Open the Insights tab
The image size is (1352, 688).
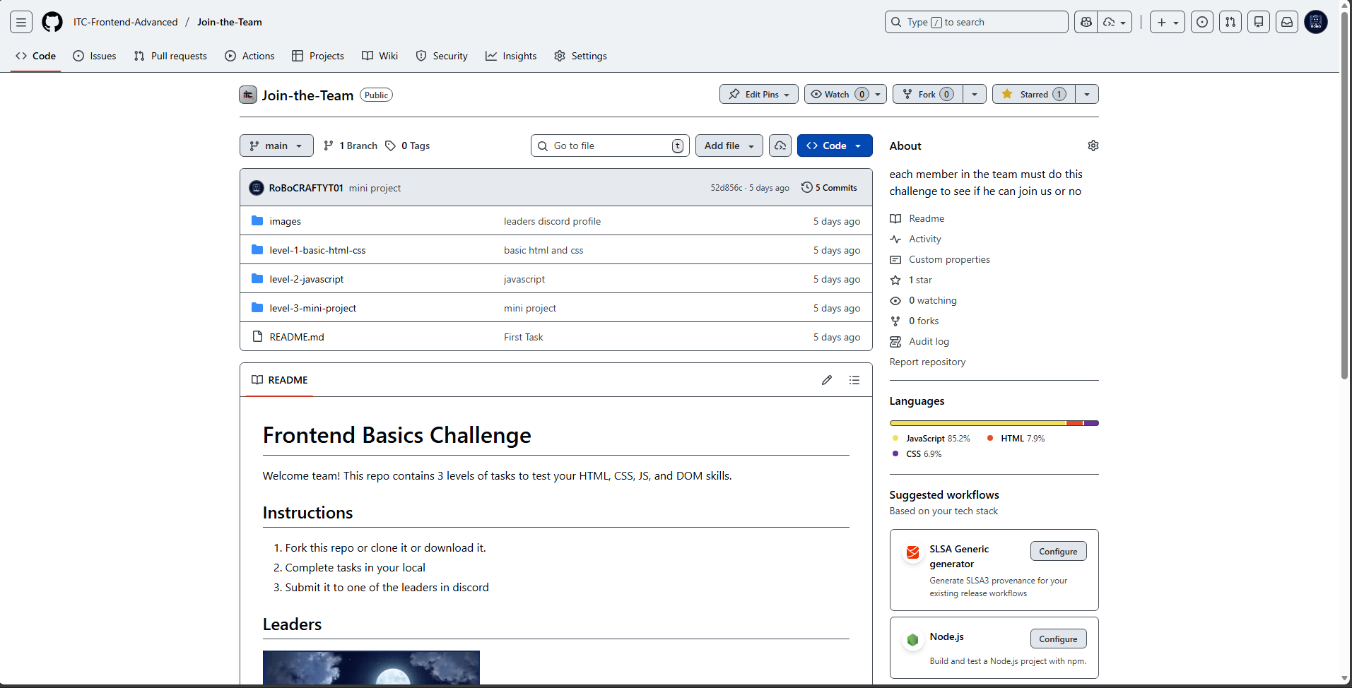coord(511,56)
